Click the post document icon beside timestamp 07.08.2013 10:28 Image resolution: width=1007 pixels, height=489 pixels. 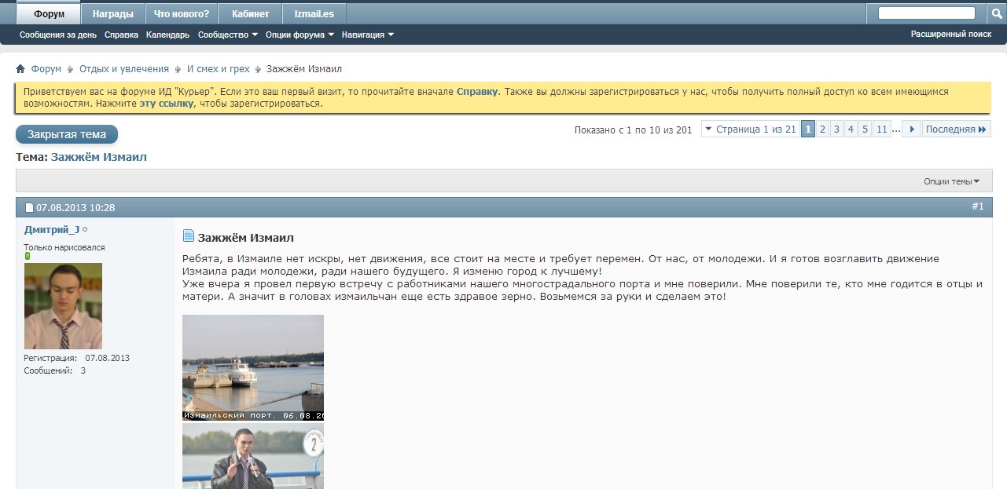pos(29,208)
